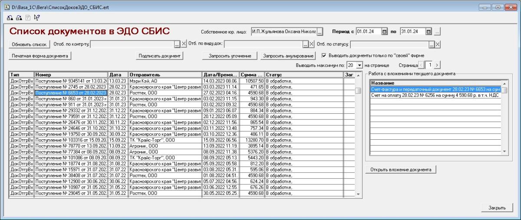Toggle 'Выводить документы только по своей фирме' checkbox

324,56
